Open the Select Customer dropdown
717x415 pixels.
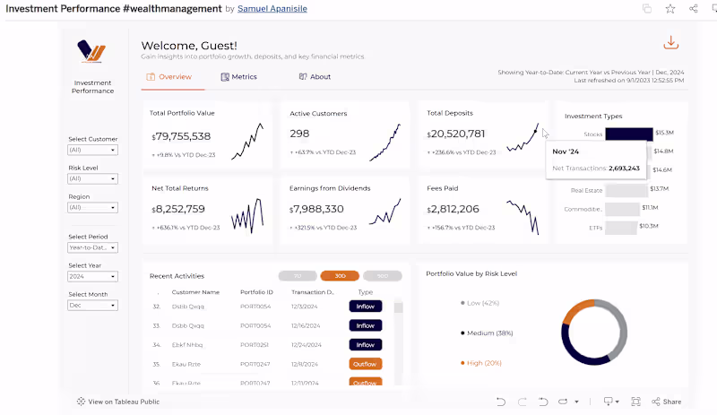click(92, 150)
